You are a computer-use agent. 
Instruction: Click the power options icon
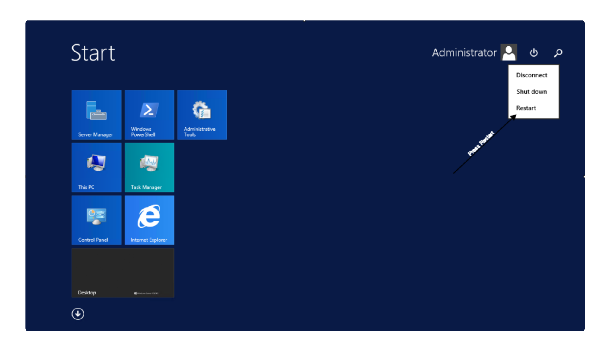(x=534, y=53)
